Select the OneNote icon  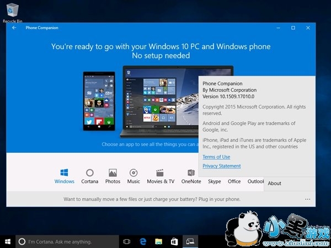click(191, 172)
